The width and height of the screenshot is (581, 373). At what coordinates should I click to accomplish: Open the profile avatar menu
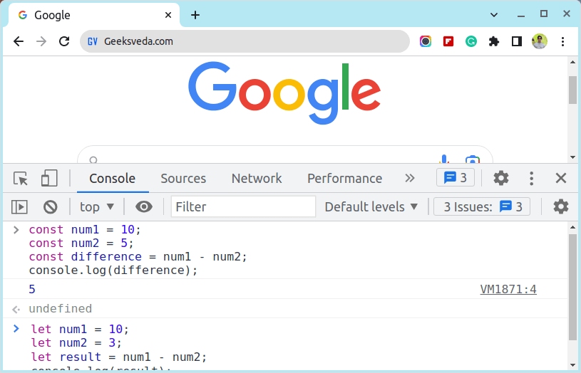(540, 41)
